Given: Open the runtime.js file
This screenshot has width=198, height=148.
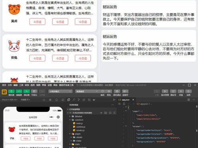Looking at the screenshot, I should pyautogui.click(x=92, y=127).
